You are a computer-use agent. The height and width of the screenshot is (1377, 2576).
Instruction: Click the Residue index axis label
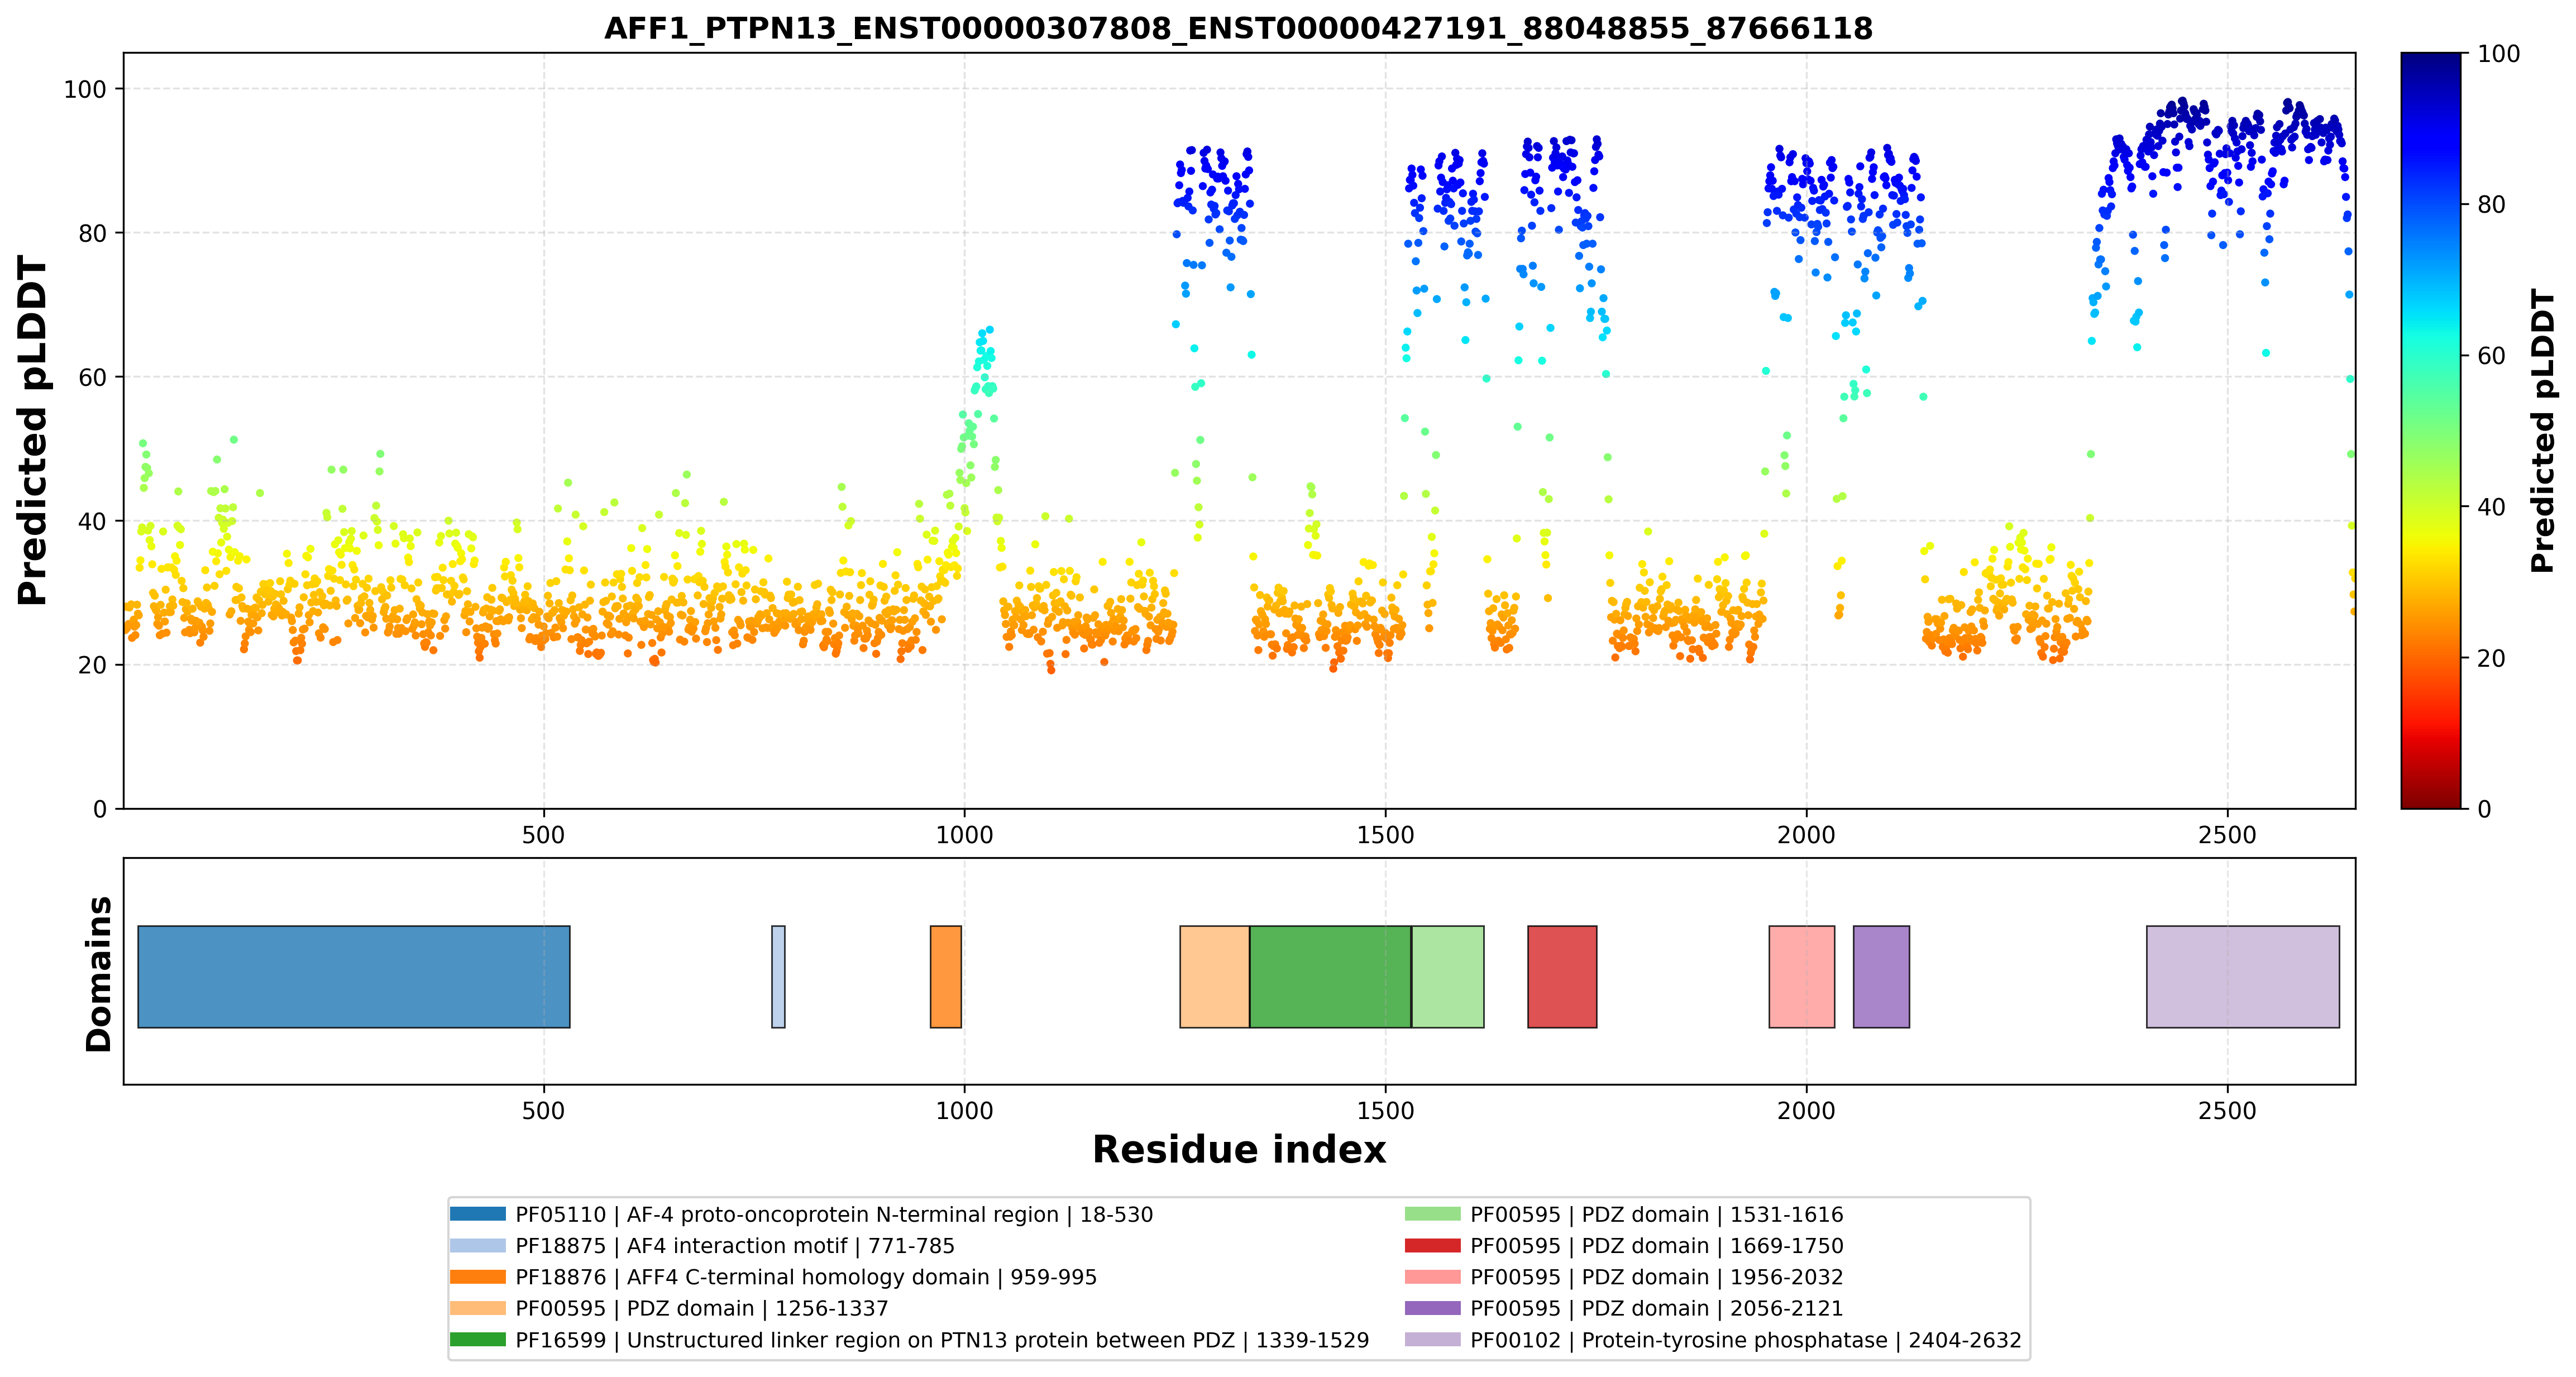1238,1150
